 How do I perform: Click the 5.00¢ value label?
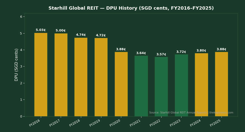point(61,30)
